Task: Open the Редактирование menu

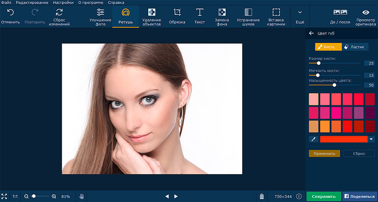Action: pyautogui.click(x=32, y=3)
